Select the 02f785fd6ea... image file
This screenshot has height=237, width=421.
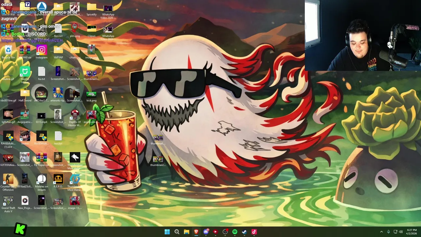(x=8, y=160)
